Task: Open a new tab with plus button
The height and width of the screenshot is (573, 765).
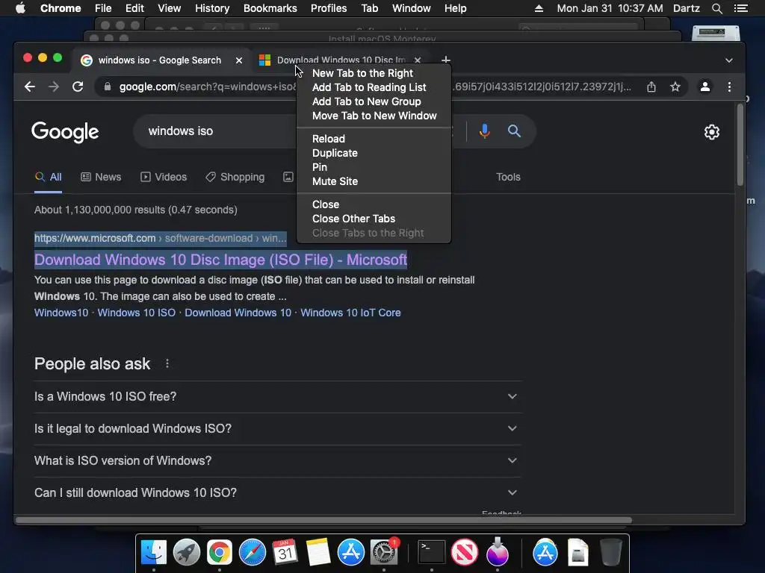Action: click(445, 60)
